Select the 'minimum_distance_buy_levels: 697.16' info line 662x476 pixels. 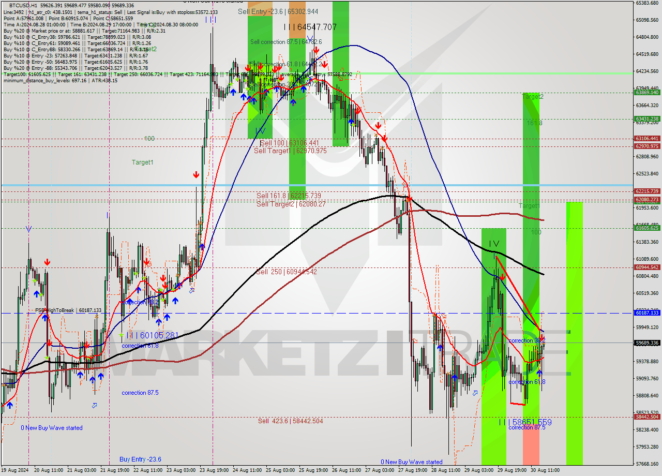[60, 81]
